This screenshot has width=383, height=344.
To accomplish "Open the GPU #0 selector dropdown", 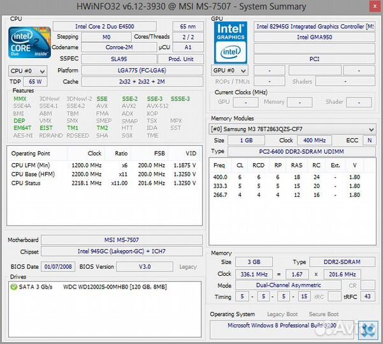I will (x=229, y=71).
